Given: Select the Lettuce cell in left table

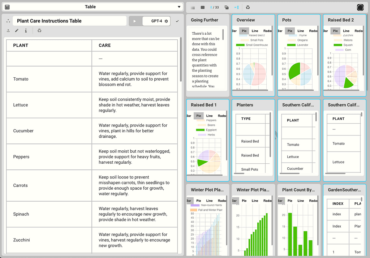Looking at the screenshot, I should 49,105.
